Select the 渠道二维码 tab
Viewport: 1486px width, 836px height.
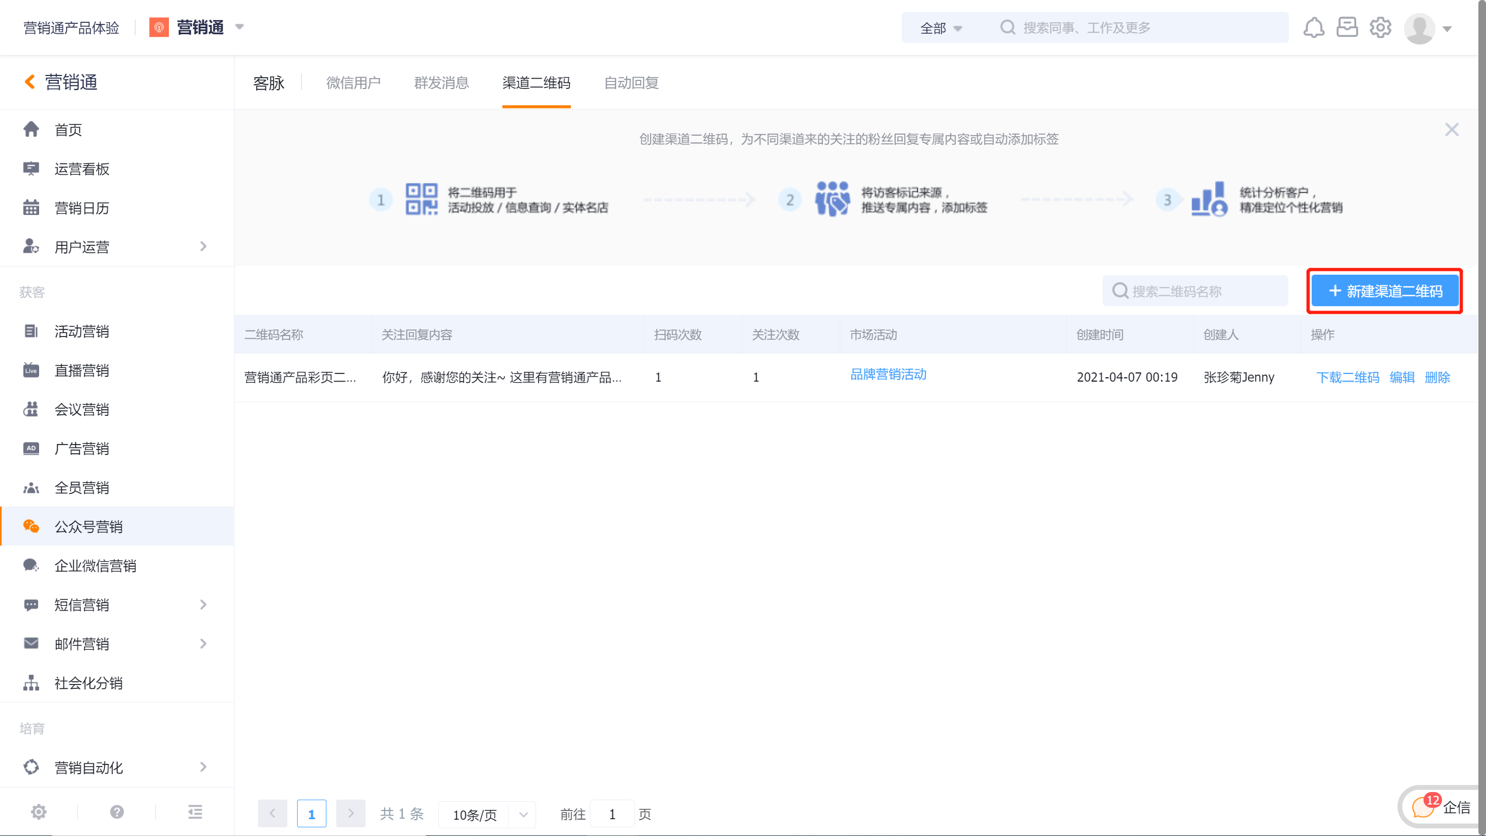(x=537, y=83)
